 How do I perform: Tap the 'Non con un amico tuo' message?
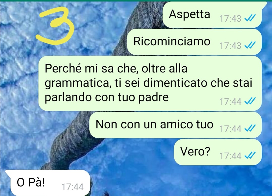(176, 125)
